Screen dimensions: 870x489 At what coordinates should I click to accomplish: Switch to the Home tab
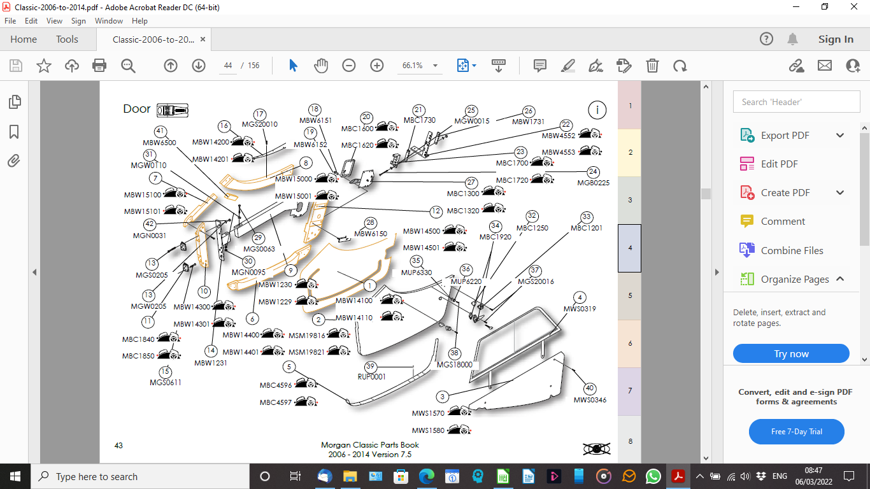pos(24,39)
